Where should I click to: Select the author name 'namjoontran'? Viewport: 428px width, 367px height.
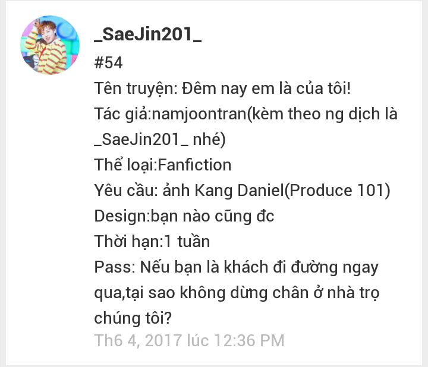click(x=199, y=113)
